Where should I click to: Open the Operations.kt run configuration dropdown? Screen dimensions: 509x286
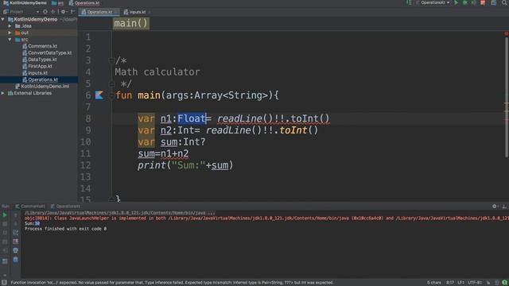pos(433,2)
